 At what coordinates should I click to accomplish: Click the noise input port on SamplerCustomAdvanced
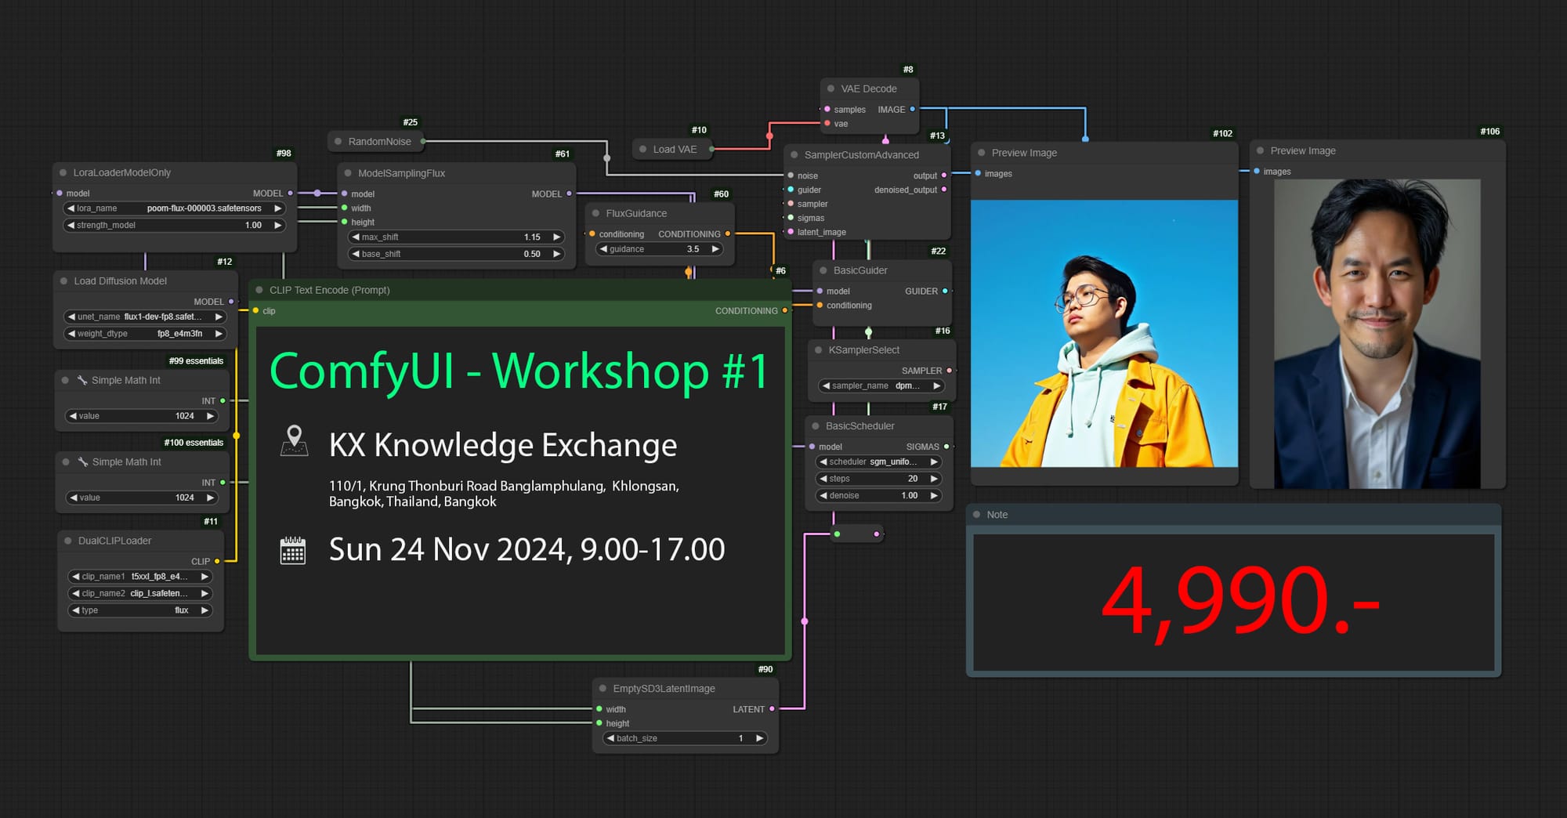tap(791, 176)
